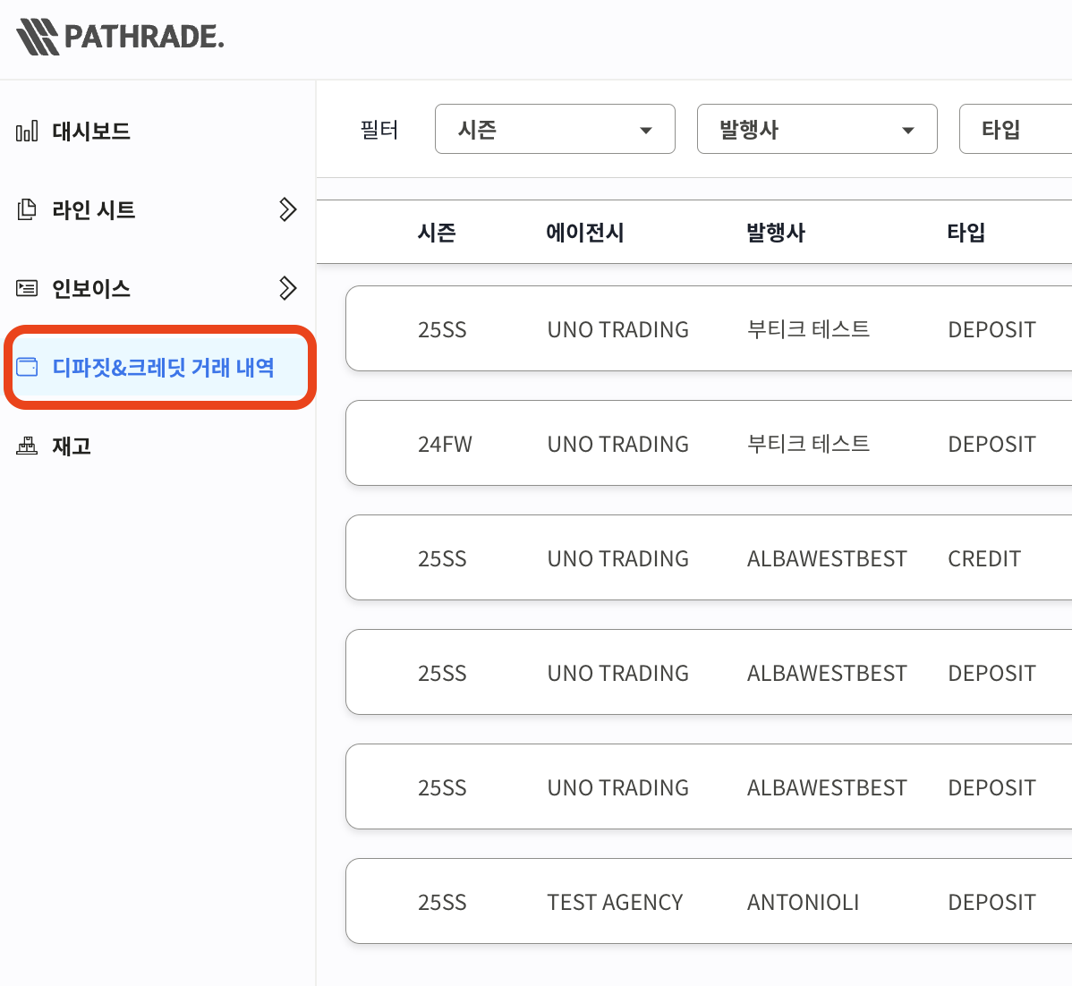Click the 재고 inventory icon
The image size is (1072, 986).
click(27, 446)
